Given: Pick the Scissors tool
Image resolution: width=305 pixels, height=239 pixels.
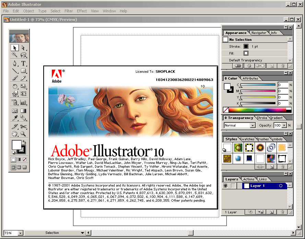Looking at the screenshot, I should click(x=23, y=127).
